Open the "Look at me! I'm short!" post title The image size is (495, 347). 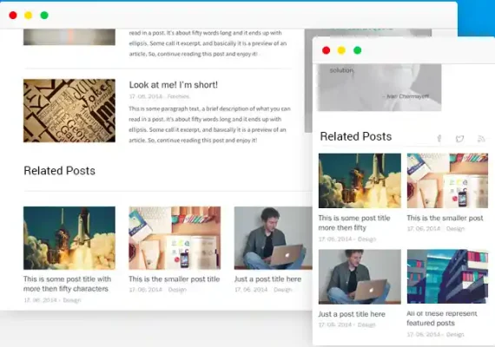174,85
